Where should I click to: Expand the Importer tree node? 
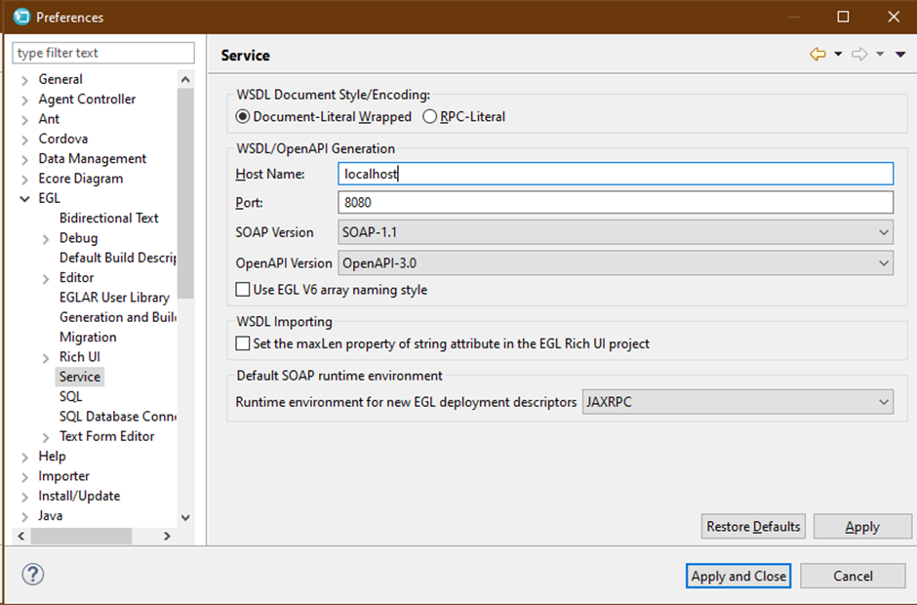click(24, 477)
